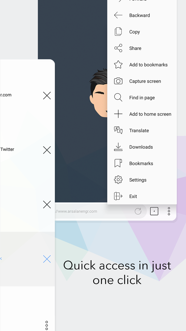Open the Bookmarks menu entry
Viewport: 186px width, 331px height.
141,163
